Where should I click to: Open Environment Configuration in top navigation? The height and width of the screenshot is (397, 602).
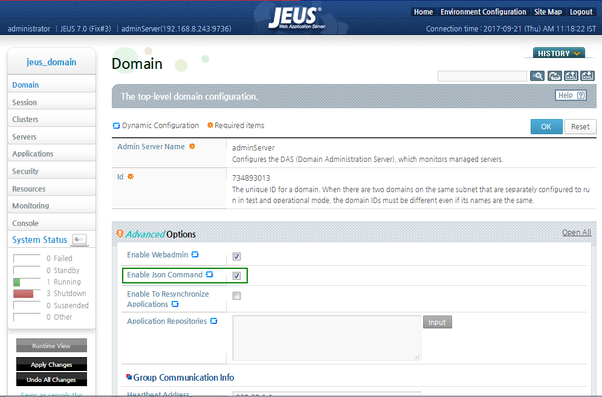[x=484, y=12]
